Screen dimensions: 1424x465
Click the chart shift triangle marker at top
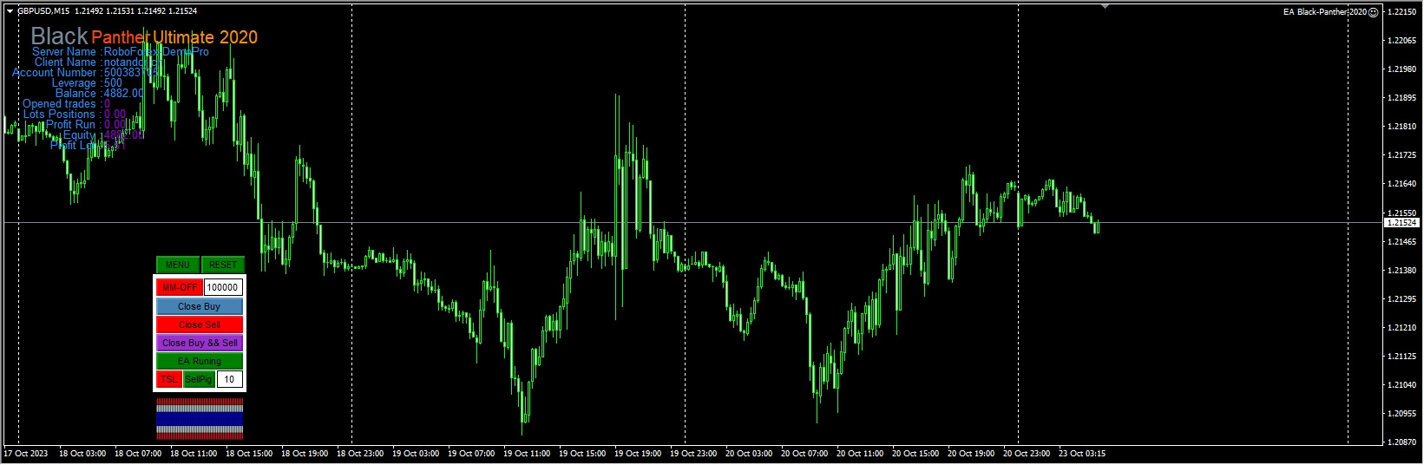(x=1105, y=6)
